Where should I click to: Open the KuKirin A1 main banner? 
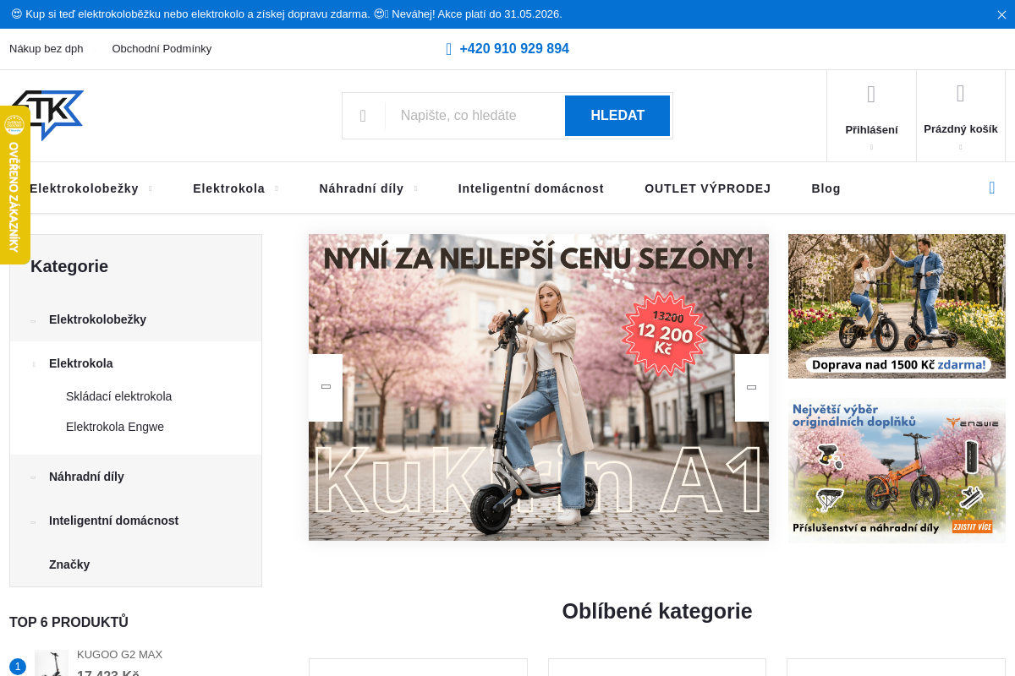tap(539, 387)
